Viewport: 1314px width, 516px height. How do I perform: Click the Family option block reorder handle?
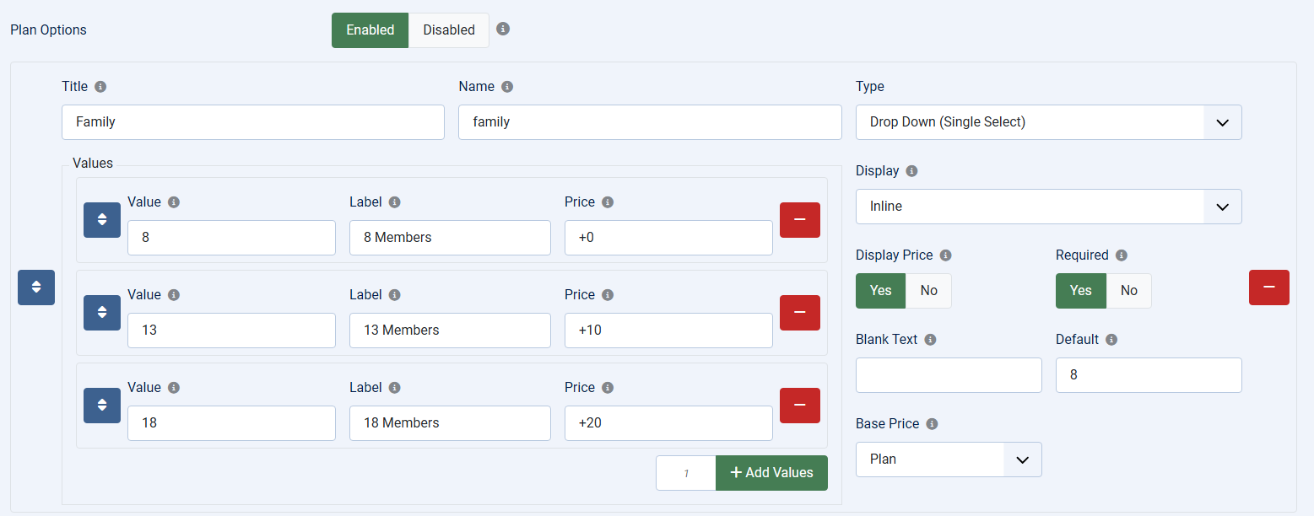36,288
